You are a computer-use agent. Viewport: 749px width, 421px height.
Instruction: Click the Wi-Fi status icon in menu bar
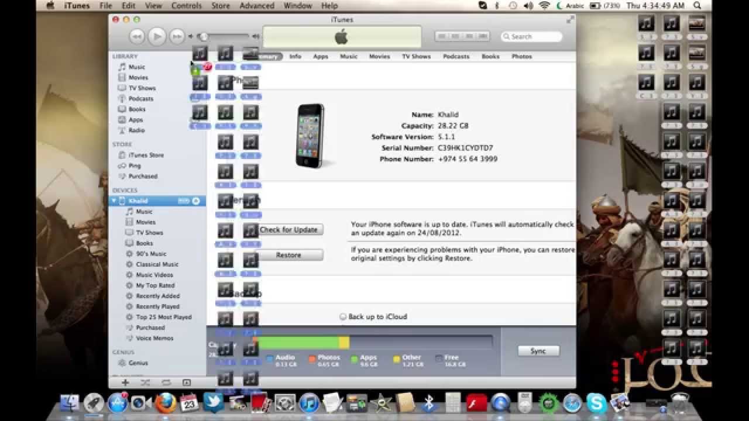point(544,6)
